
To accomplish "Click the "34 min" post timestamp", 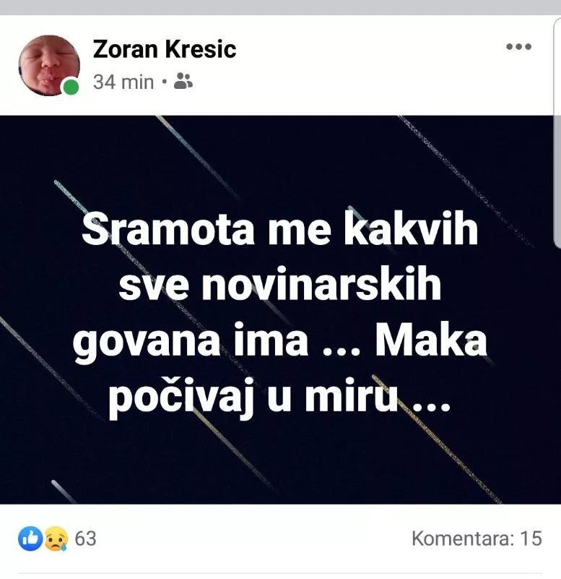I will [123, 82].
